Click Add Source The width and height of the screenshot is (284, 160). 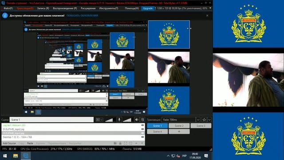point(9,143)
